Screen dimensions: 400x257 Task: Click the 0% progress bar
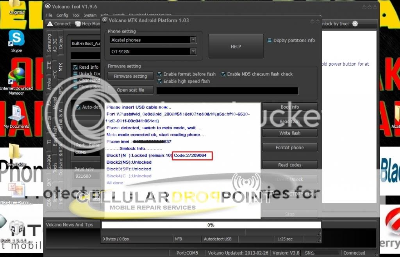pyautogui.click(x=211, y=225)
